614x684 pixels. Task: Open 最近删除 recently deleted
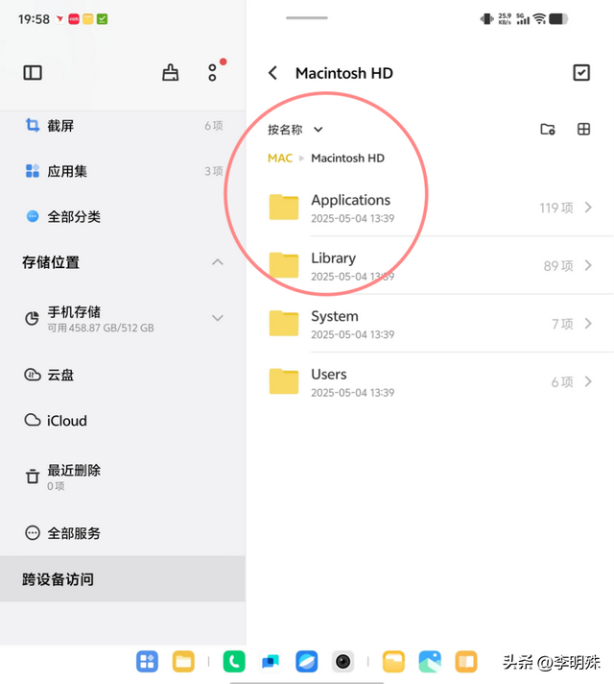(x=123, y=476)
